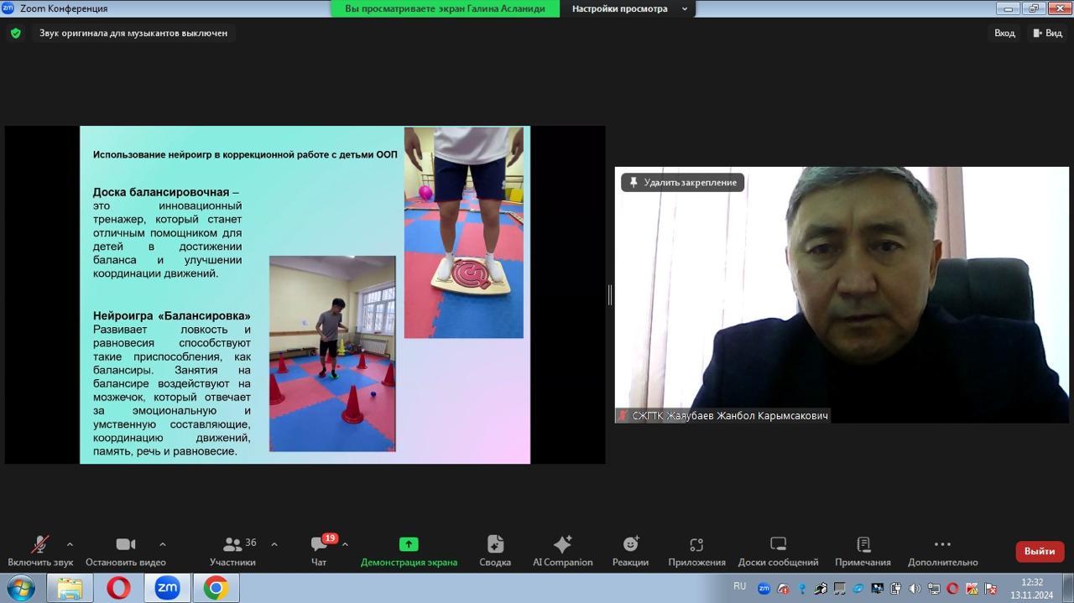Click the participant name label Жанбол Карымсакович
This screenshot has height=603, width=1074.
pos(722,415)
